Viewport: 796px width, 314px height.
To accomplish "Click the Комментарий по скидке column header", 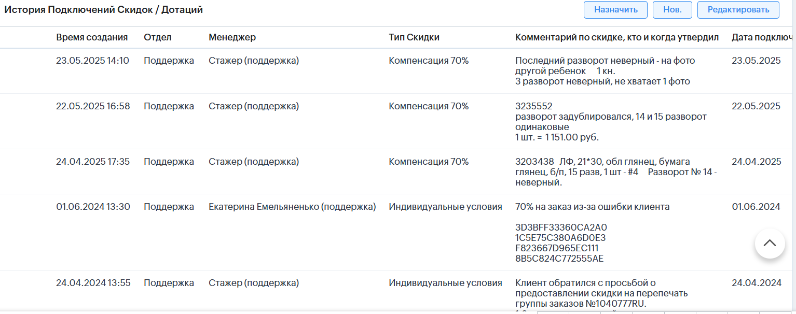I will coord(616,37).
